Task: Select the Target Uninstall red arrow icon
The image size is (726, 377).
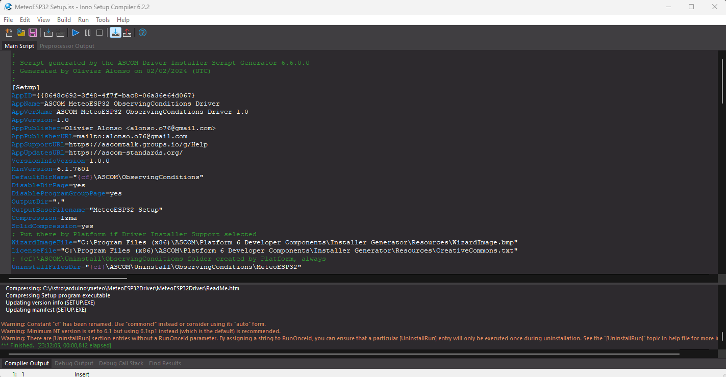Action: click(x=127, y=33)
